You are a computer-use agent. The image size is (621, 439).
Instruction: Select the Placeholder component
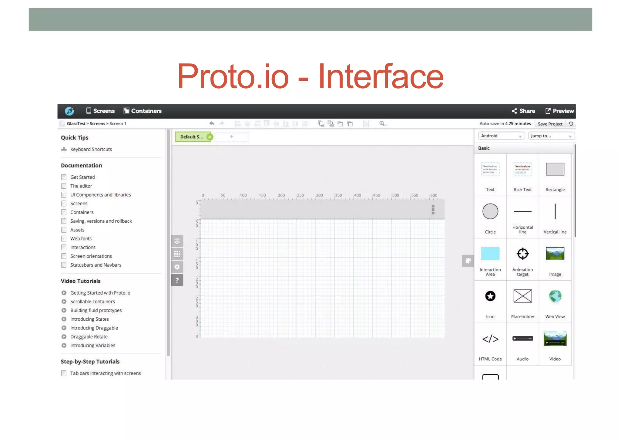(523, 302)
